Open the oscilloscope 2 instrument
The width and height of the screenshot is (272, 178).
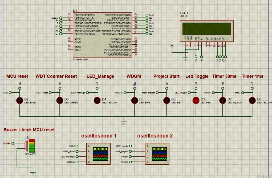coord(157,154)
